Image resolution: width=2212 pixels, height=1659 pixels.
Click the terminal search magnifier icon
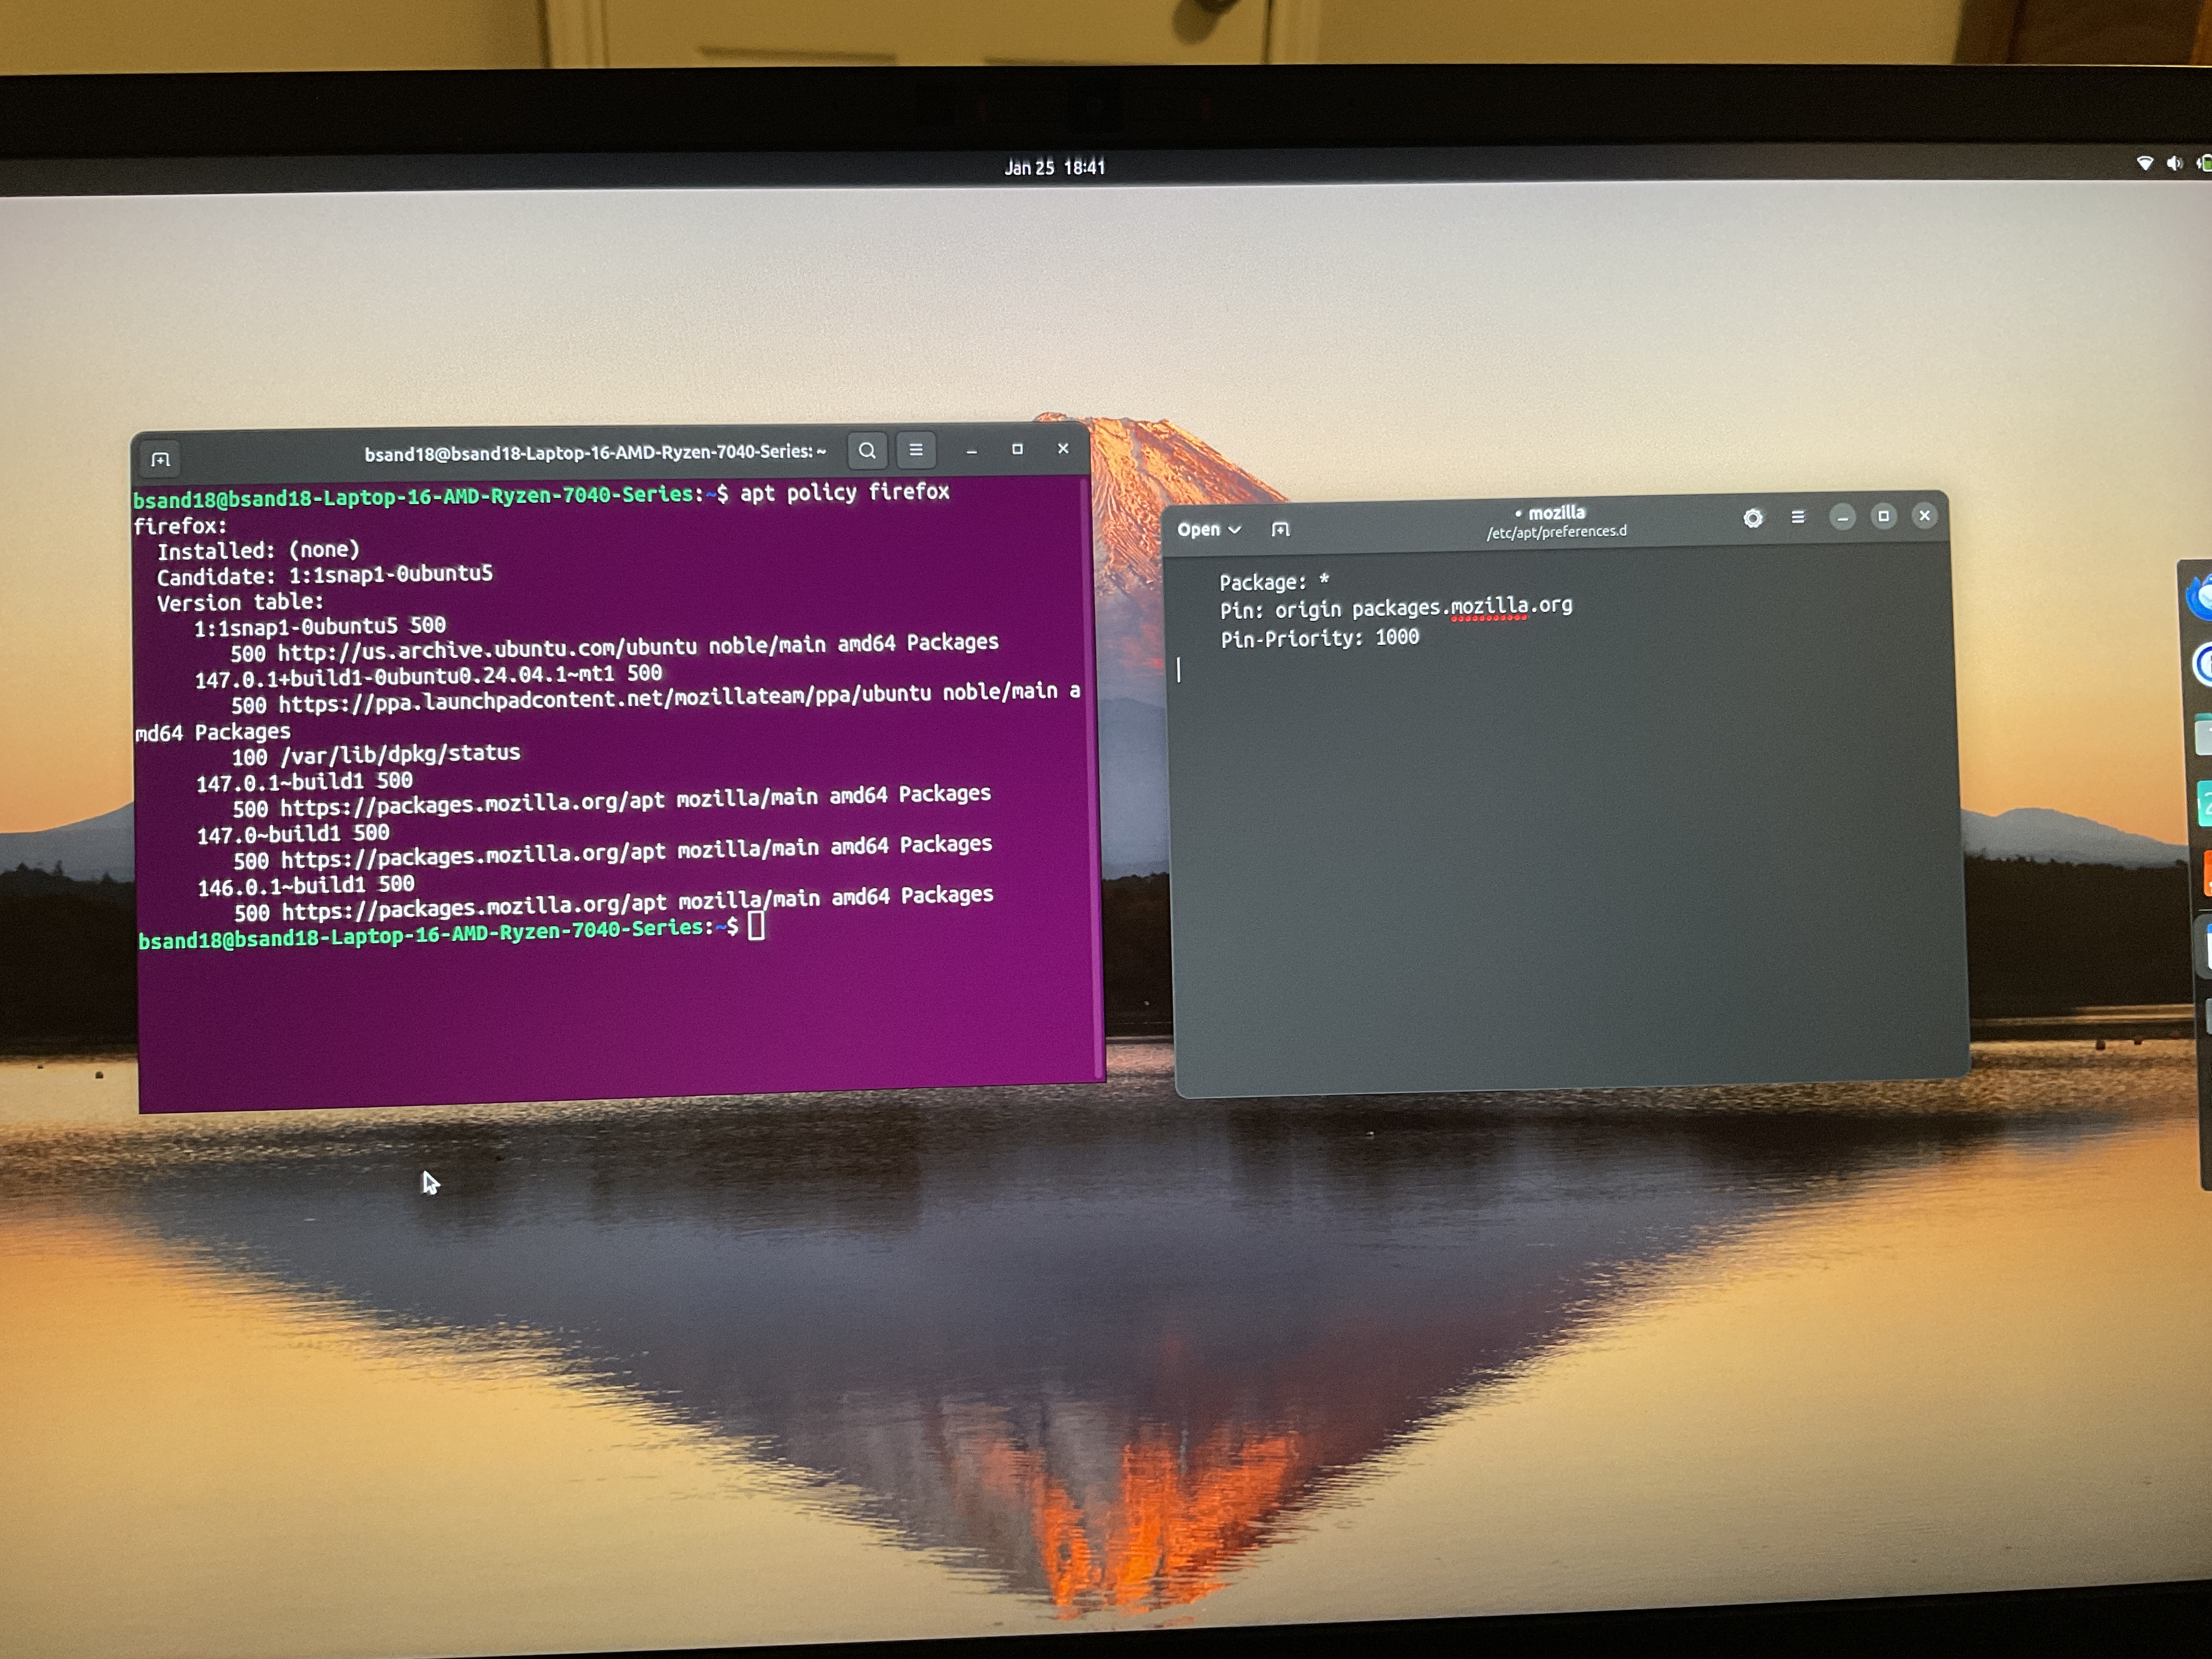(x=867, y=451)
